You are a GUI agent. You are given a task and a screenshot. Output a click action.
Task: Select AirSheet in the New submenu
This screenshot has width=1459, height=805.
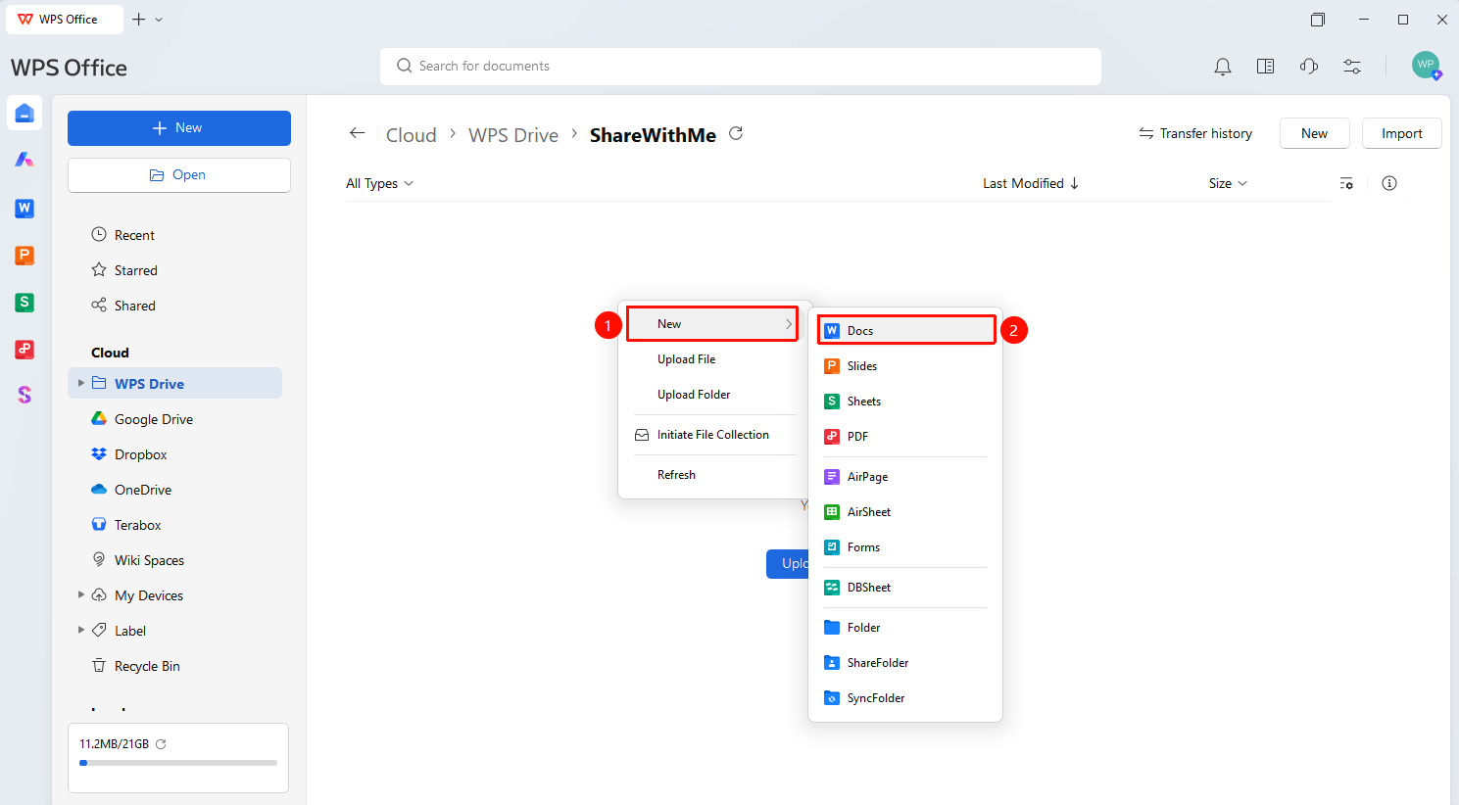905,512
